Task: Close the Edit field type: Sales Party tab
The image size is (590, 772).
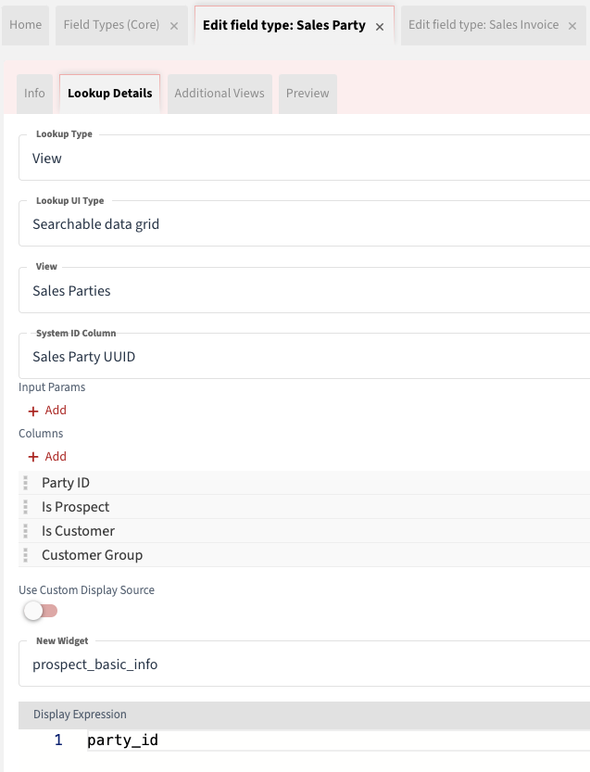Action: tap(380, 27)
